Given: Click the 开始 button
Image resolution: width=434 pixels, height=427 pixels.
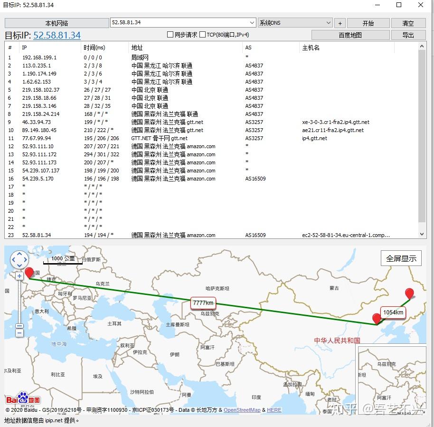Looking at the screenshot, I should [x=368, y=23].
